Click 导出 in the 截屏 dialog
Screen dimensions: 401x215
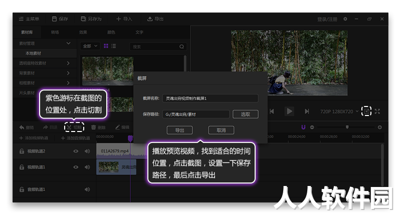coord(179,130)
